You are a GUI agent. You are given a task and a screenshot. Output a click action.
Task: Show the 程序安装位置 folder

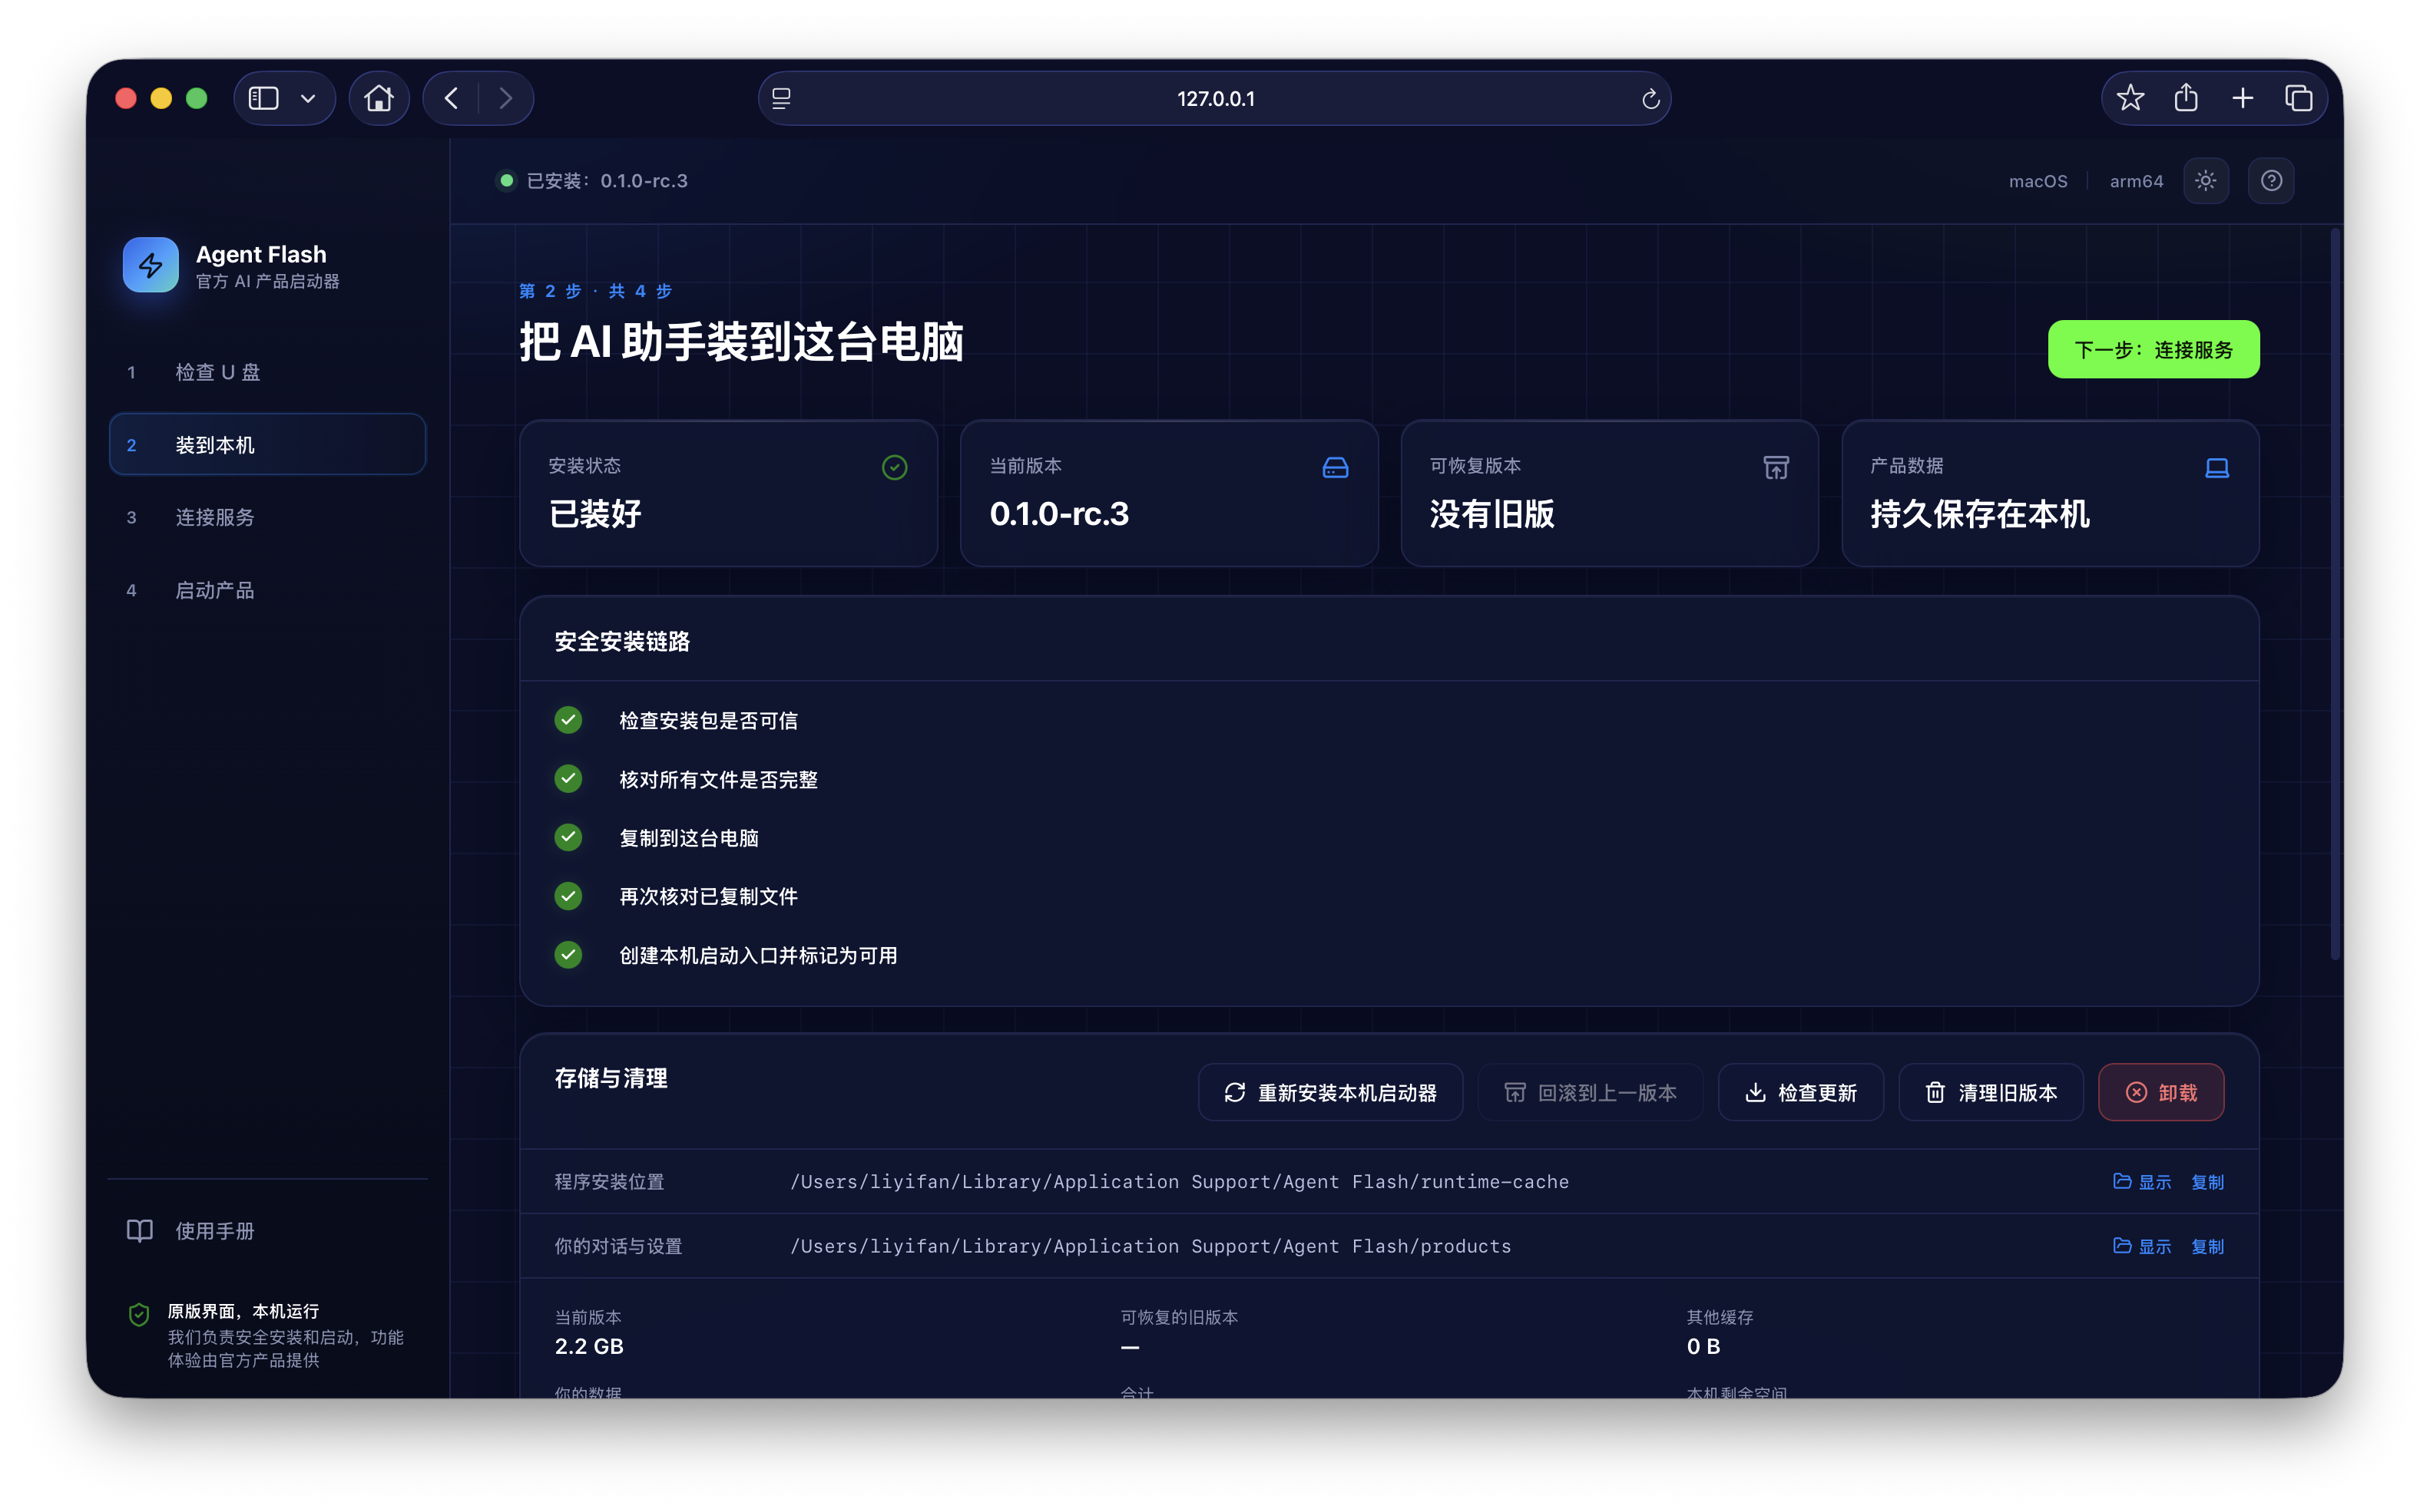coord(2142,1181)
